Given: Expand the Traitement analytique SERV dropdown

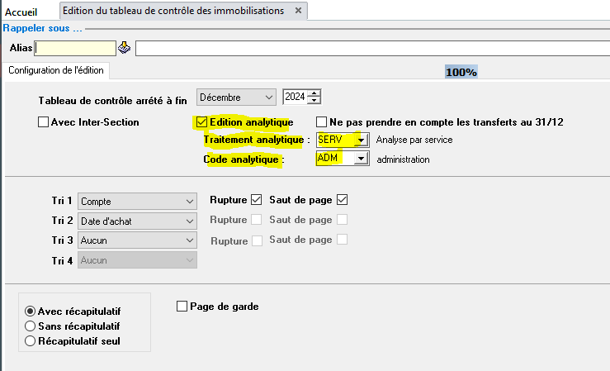Looking at the screenshot, I should point(360,140).
